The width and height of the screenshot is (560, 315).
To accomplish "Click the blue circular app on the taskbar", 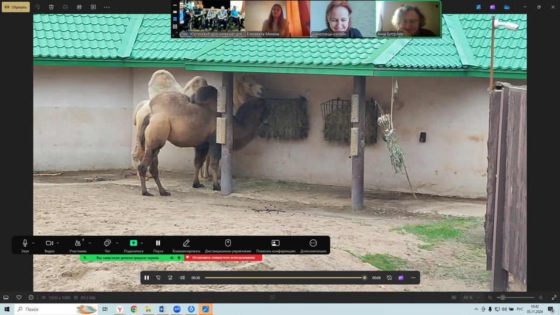I will [191, 309].
